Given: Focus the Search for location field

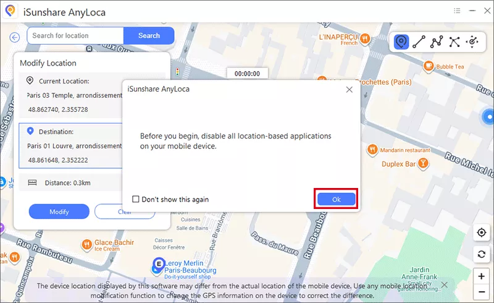Looking at the screenshot, I should click(75, 36).
